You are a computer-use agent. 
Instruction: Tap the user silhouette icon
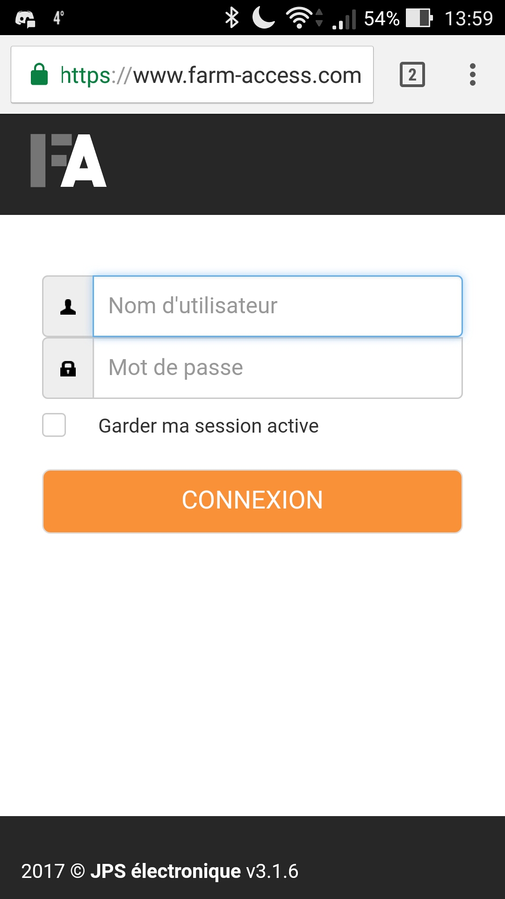(x=68, y=307)
